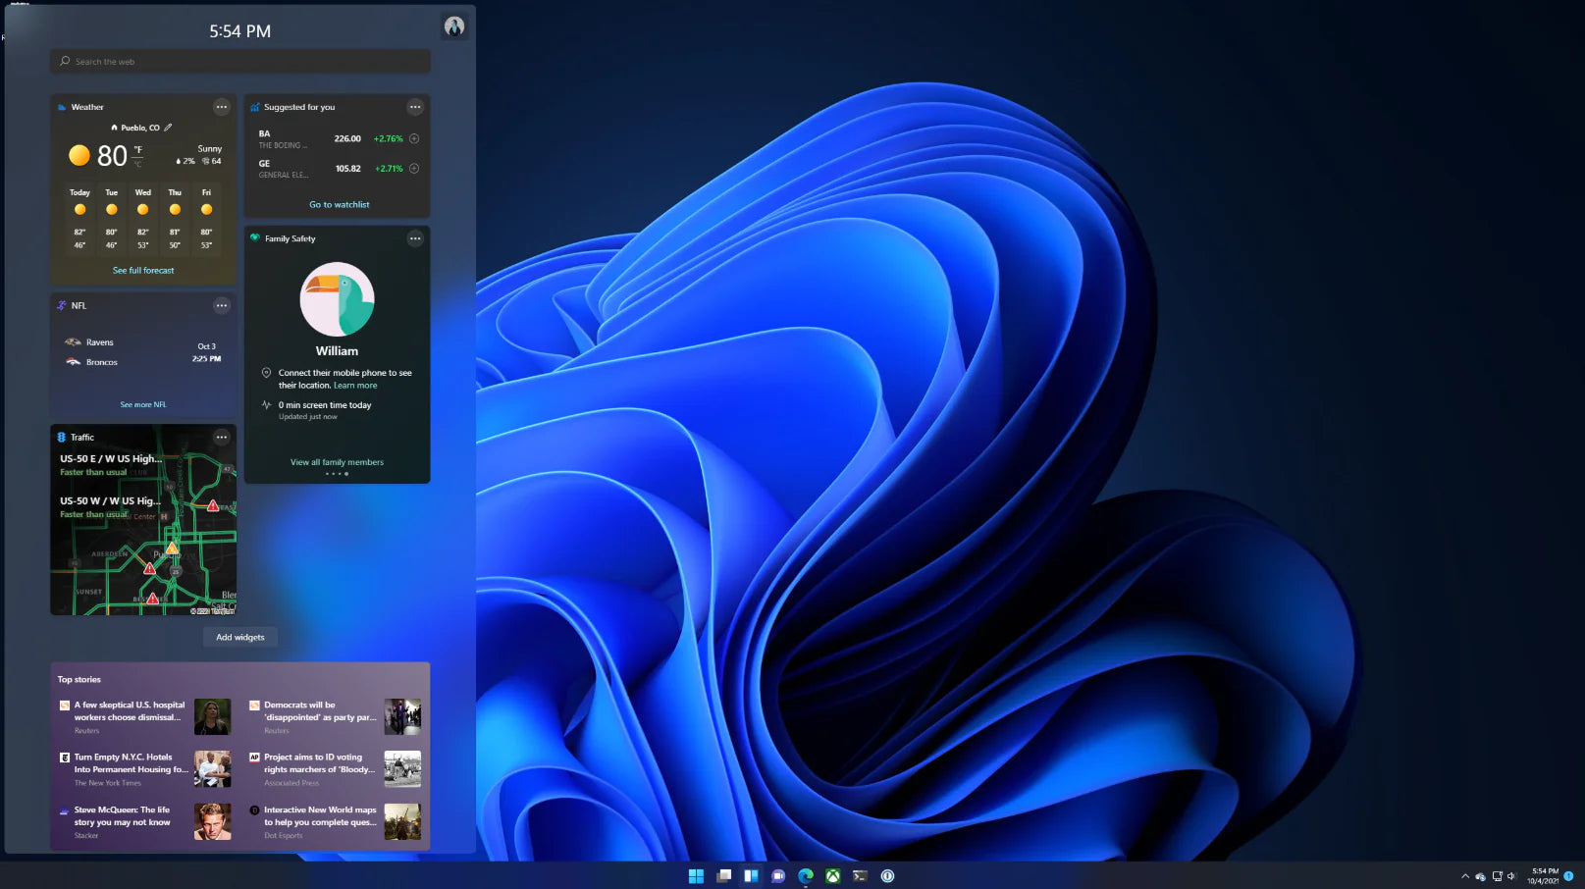1585x889 pixels.
Task: Click your profile avatar atop the widgets panel
Action: (453, 26)
